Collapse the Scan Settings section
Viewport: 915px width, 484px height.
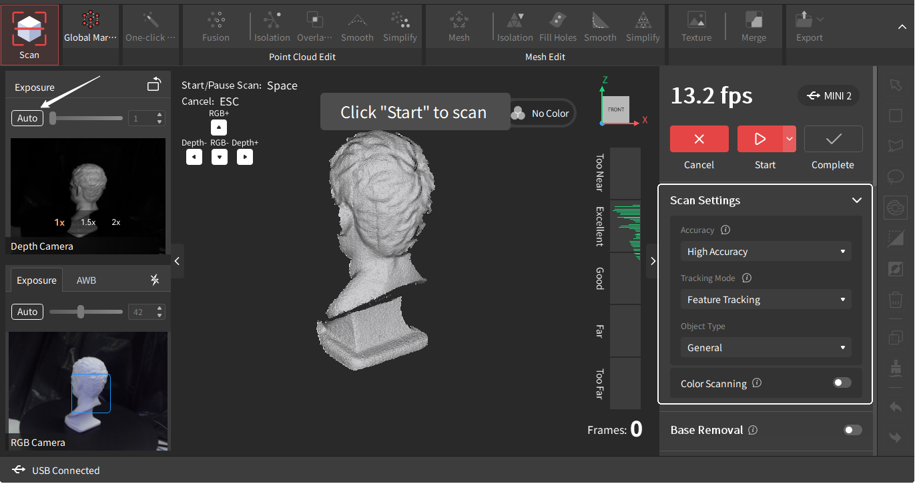pyautogui.click(x=856, y=200)
